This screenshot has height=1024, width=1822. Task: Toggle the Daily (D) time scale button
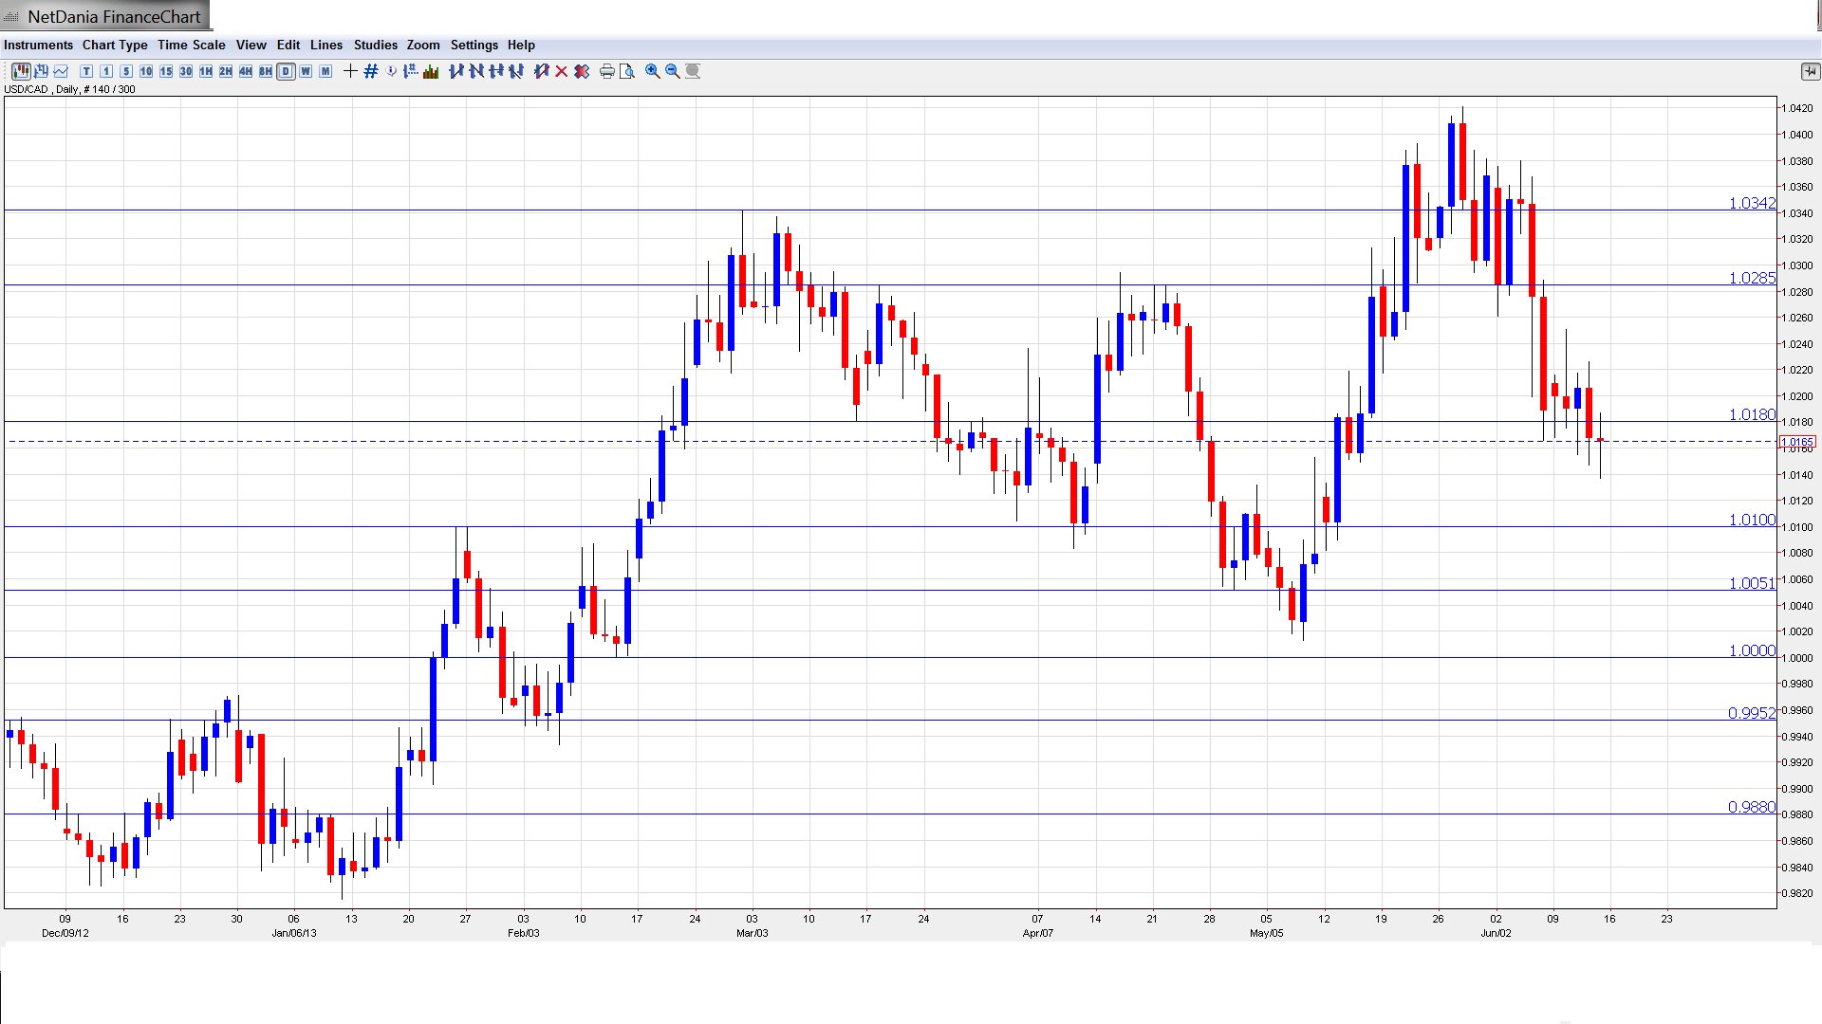pos(286,71)
